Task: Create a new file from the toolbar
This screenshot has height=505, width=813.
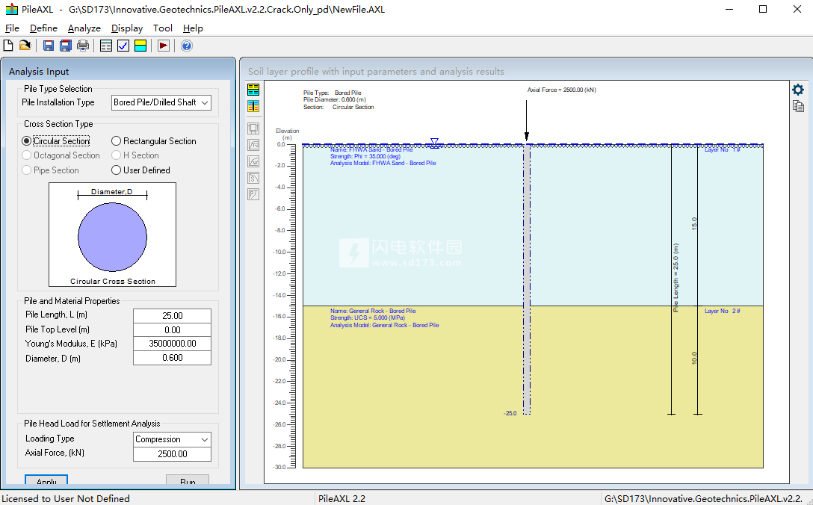Action: 8,46
